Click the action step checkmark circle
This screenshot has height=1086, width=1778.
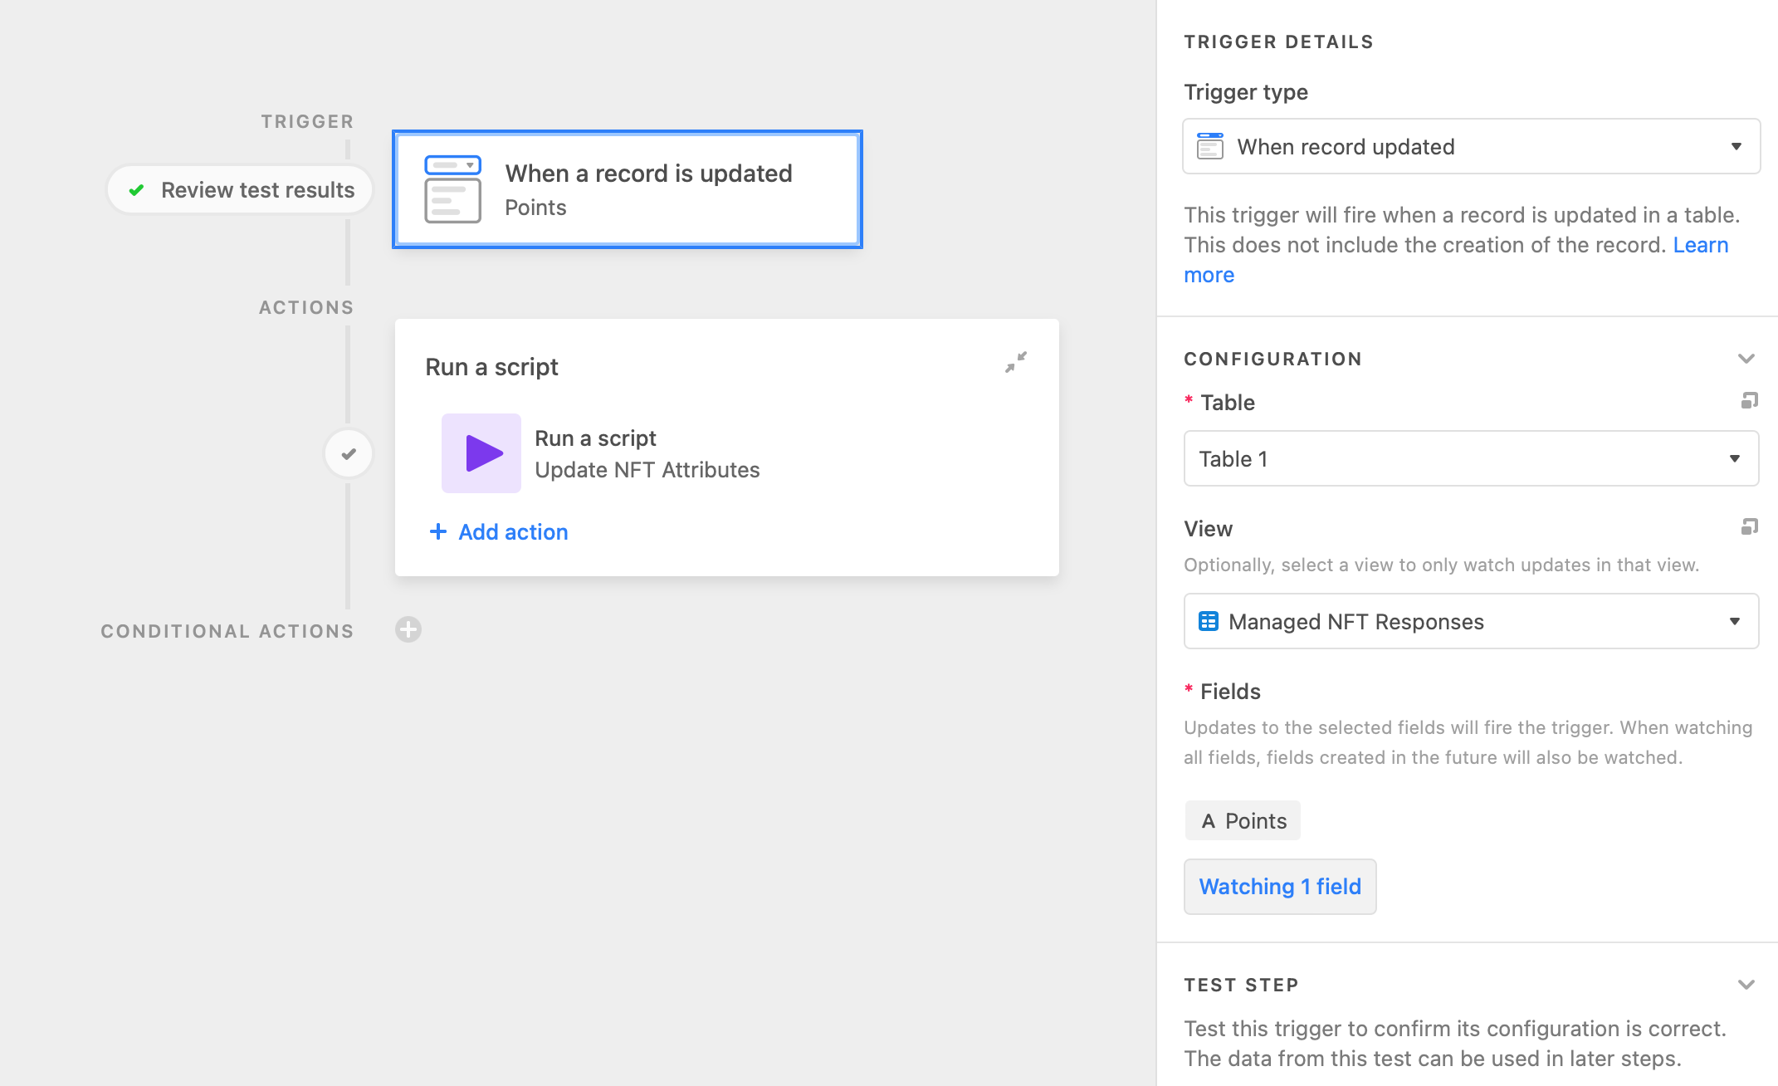(x=349, y=454)
